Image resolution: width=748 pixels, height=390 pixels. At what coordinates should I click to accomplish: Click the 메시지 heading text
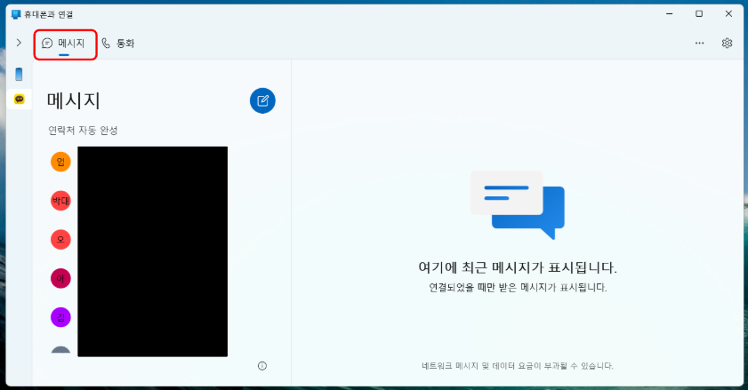point(74,100)
